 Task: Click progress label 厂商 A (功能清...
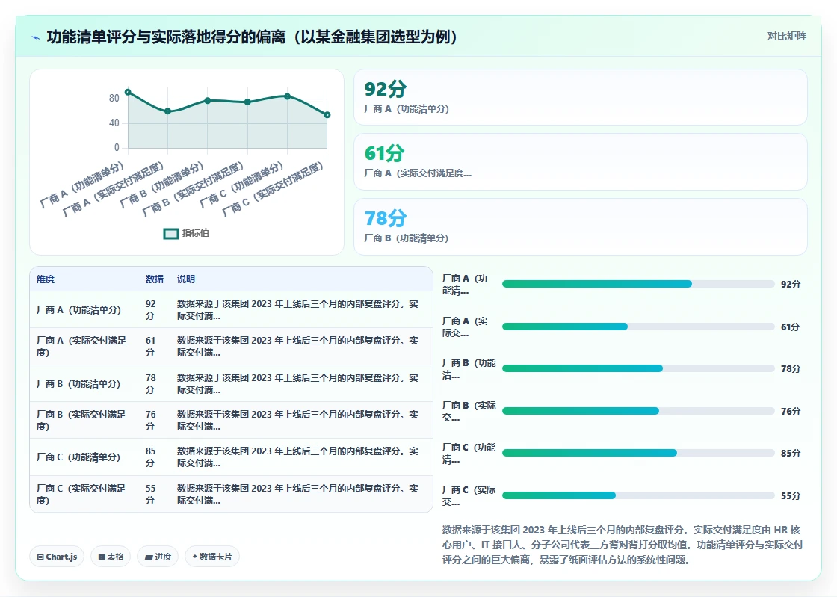tap(465, 285)
